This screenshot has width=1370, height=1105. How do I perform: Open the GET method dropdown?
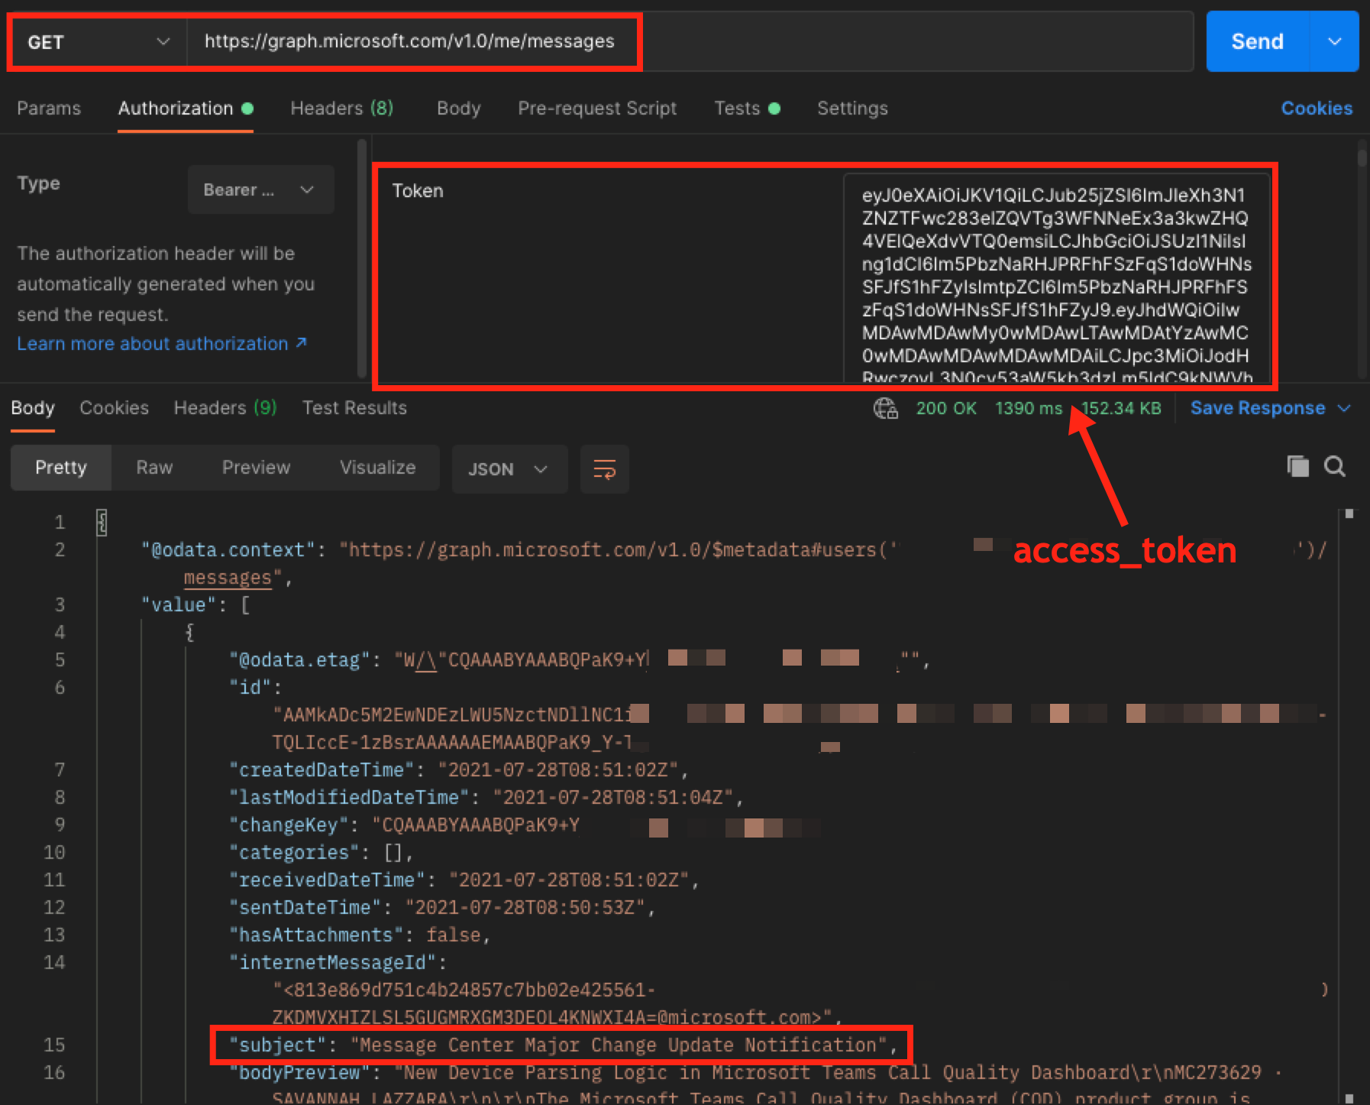(98, 42)
